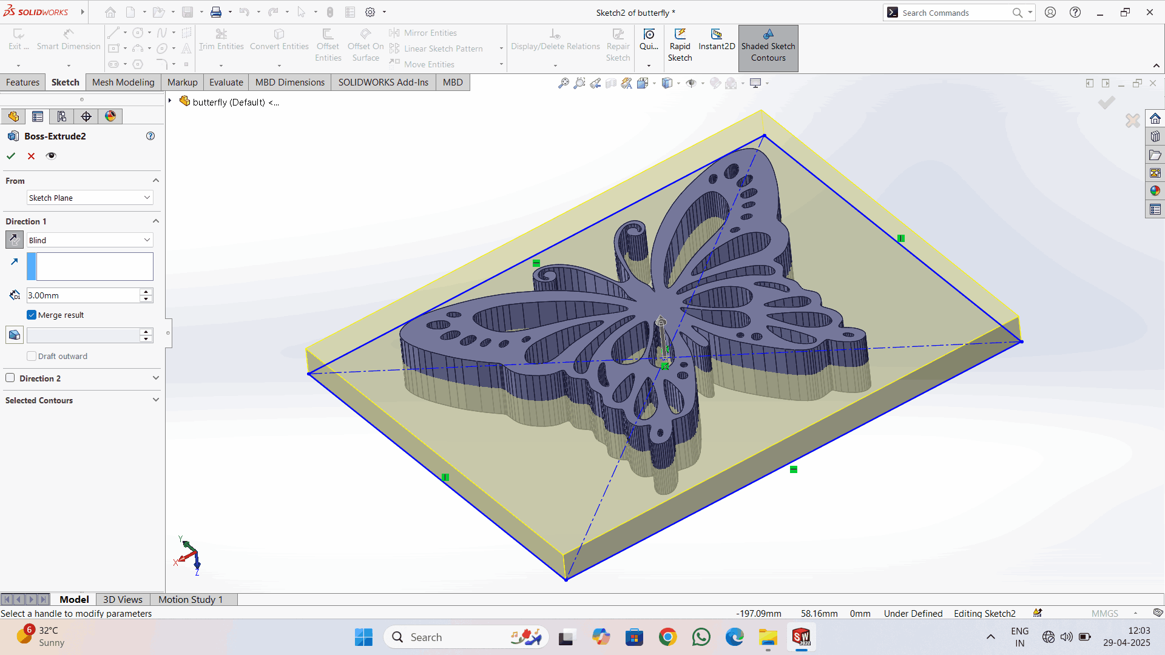The width and height of the screenshot is (1165, 655).
Task: Click the MMGS unit system in status bar
Action: pos(1104,613)
